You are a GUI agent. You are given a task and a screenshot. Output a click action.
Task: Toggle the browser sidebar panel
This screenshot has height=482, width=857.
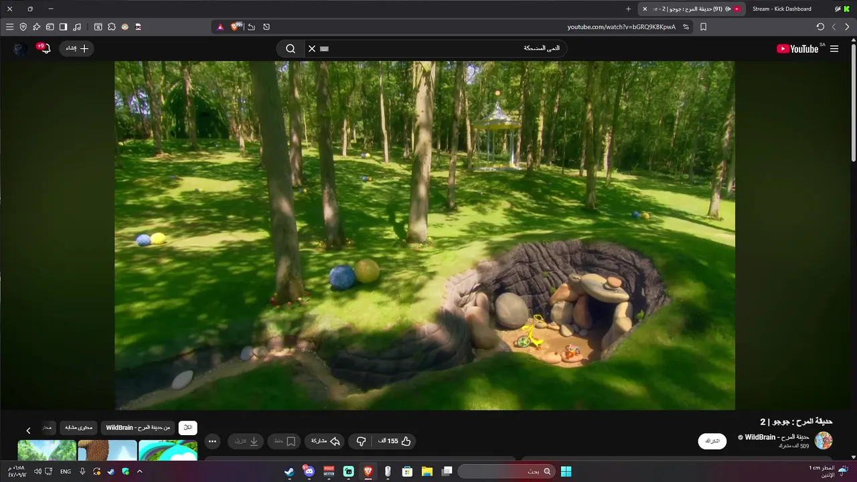pos(63,27)
